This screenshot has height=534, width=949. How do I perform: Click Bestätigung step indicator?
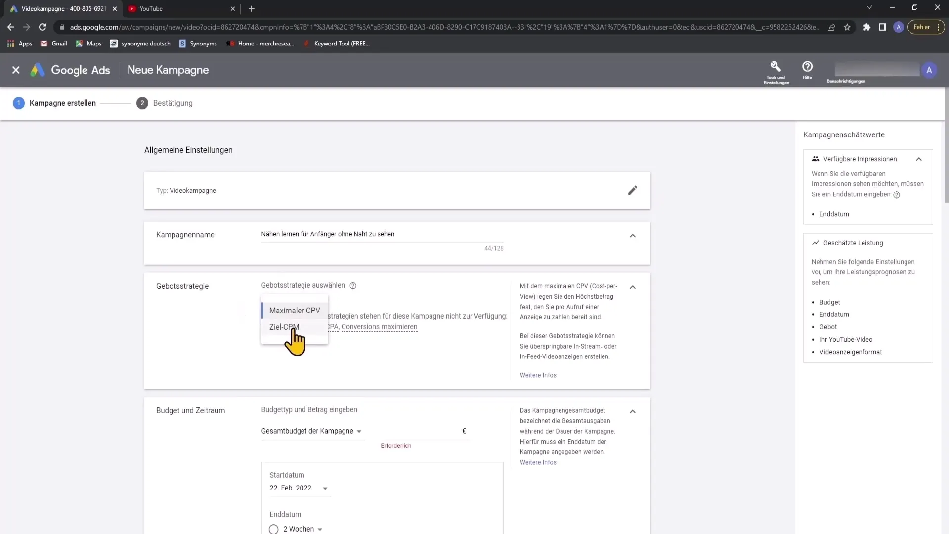click(x=164, y=103)
